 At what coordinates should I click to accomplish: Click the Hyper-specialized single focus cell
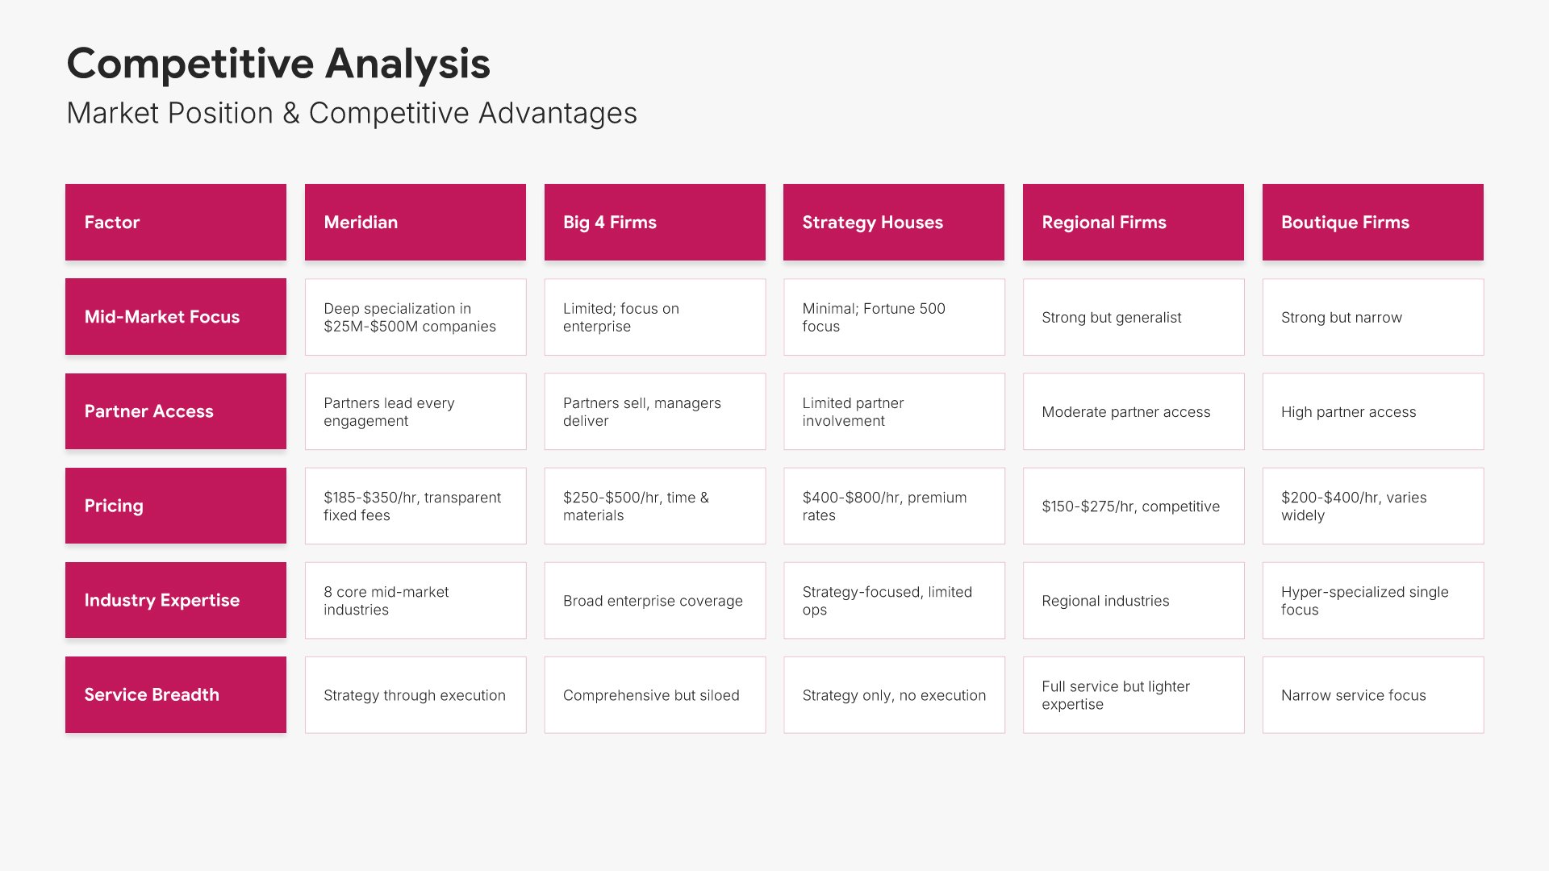1372,600
